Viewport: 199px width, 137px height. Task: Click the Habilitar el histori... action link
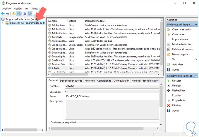click(x=183, y=49)
